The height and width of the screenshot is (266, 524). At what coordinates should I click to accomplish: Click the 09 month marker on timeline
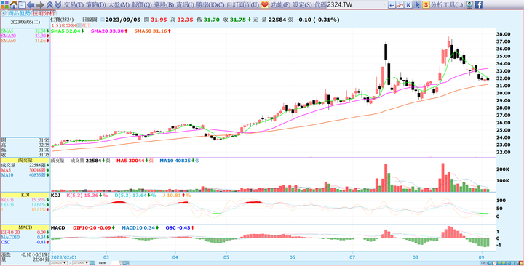(482, 257)
